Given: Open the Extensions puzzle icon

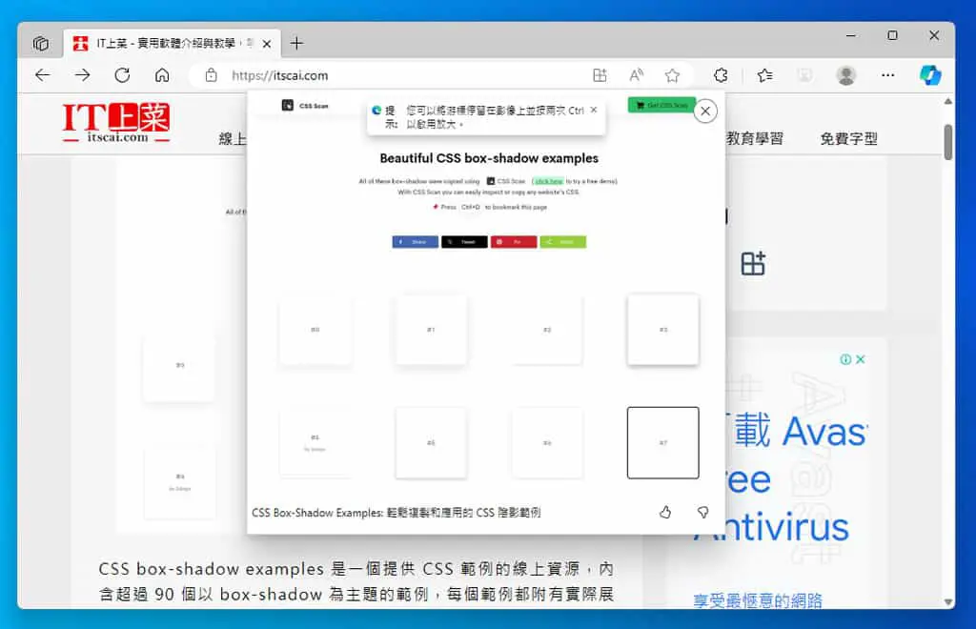Looking at the screenshot, I should [721, 75].
